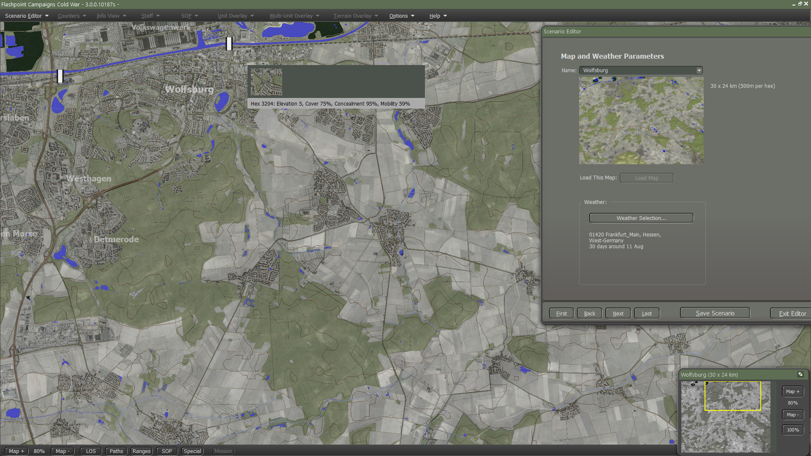Click the white bridge marker west of Wolfsburg
811x456 pixels.
point(60,76)
